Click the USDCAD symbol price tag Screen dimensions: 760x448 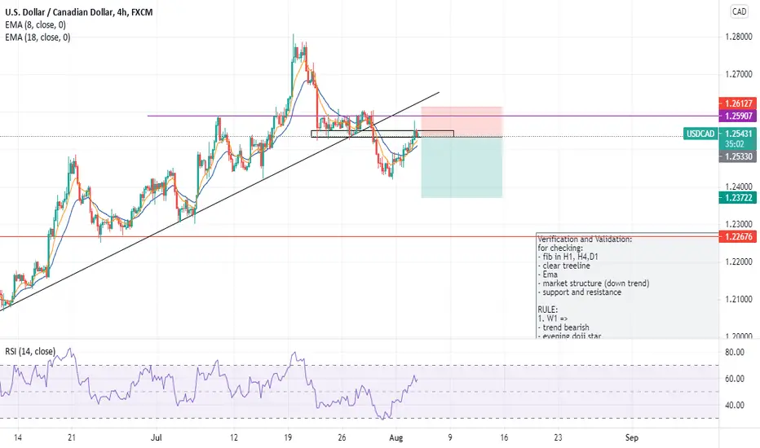click(x=700, y=134)
